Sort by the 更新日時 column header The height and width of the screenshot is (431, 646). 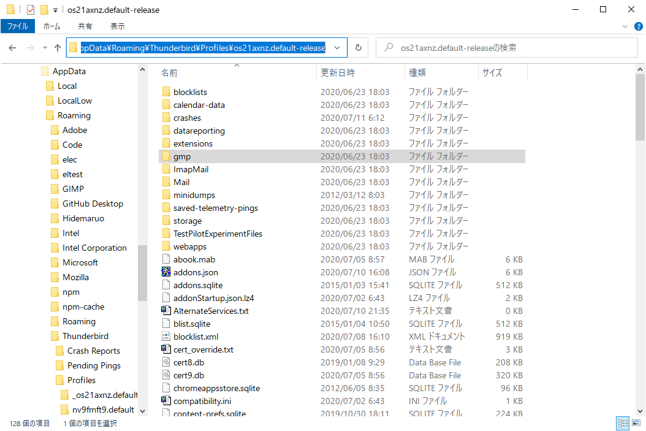338,72
